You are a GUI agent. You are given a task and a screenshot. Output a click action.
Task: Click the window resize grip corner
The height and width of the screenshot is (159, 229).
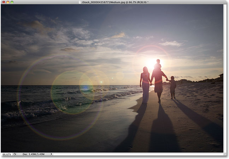click(x=225, y=154)
